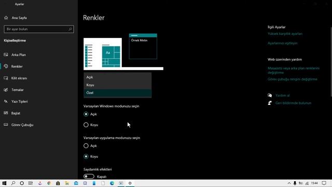Open Ayarlarınızı eşitleyin link
This screenshot has width=332, height=187.
(x=282, y=43)
